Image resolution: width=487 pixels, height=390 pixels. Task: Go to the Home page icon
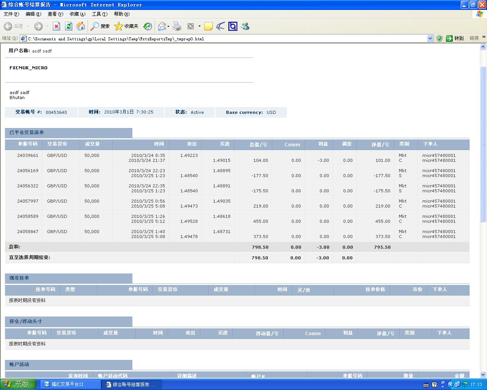81,26
